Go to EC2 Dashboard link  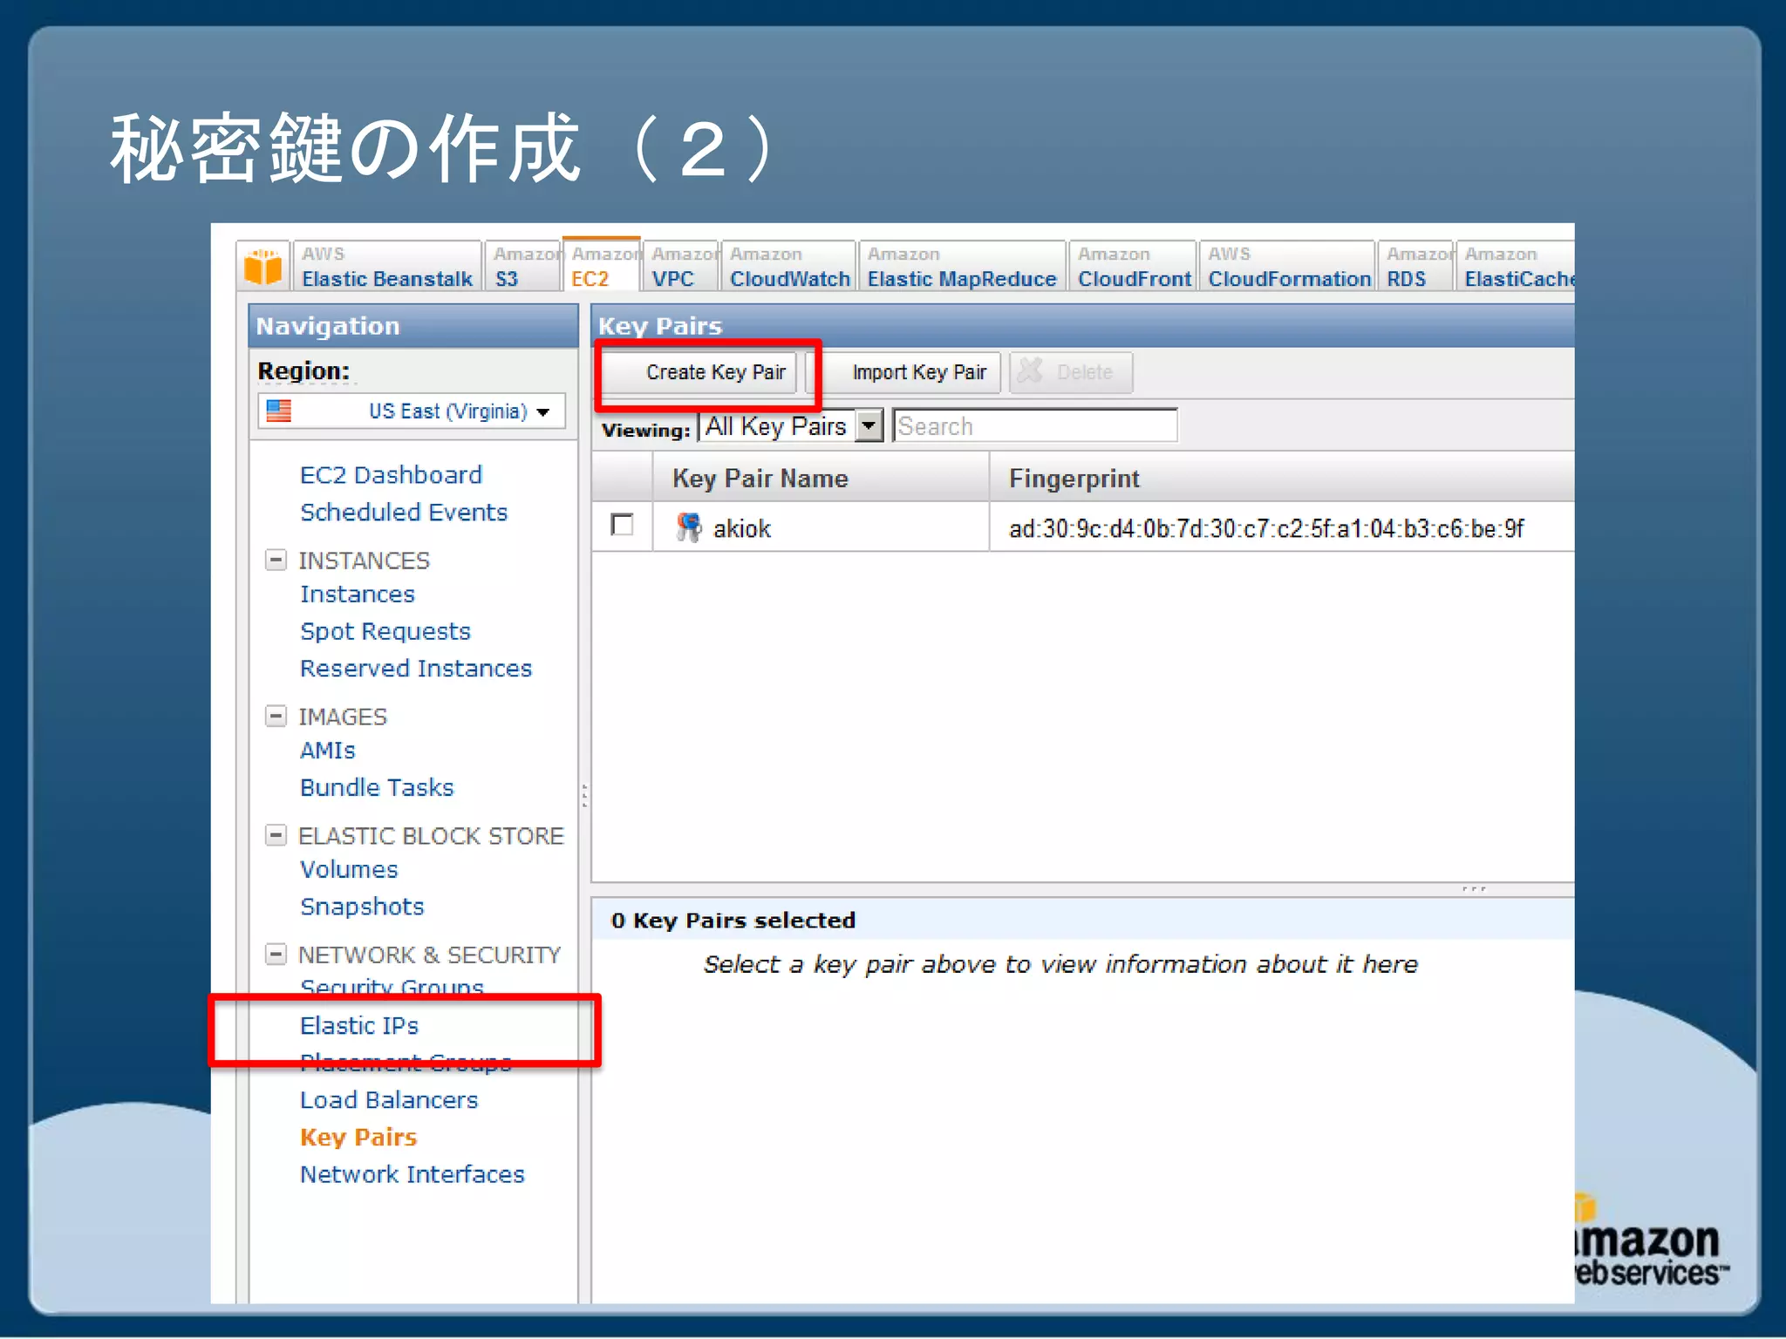click(x=390, y=474)
